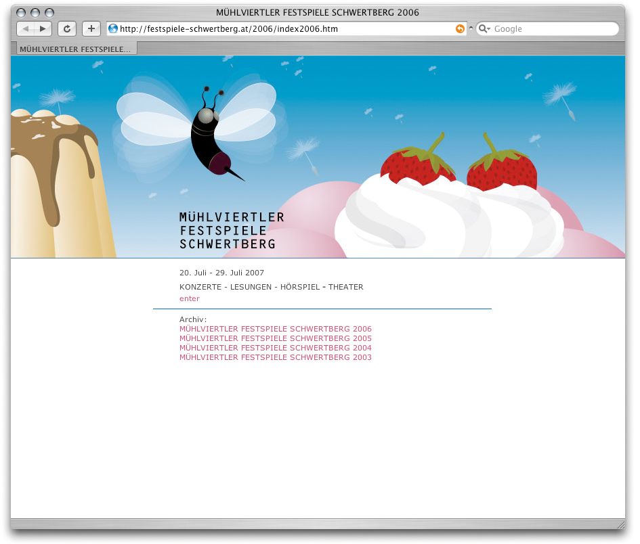Go forward with the forward arrow
Image resolution: width=640 pixels, height=544 pixels.
43,29
